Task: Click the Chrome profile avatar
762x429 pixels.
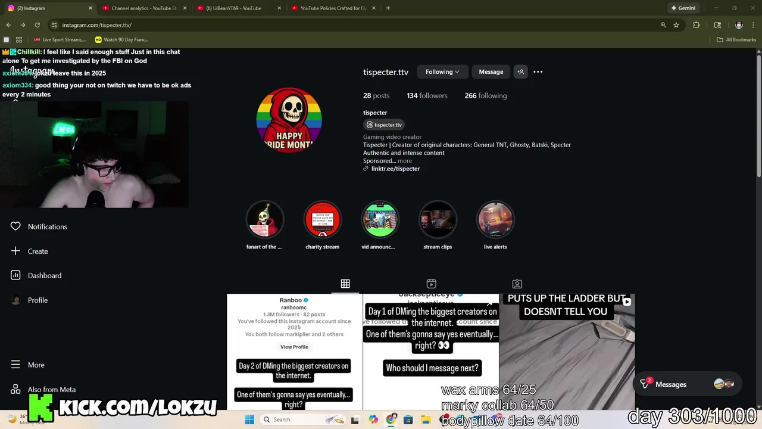Action: [x=739, y=25]
